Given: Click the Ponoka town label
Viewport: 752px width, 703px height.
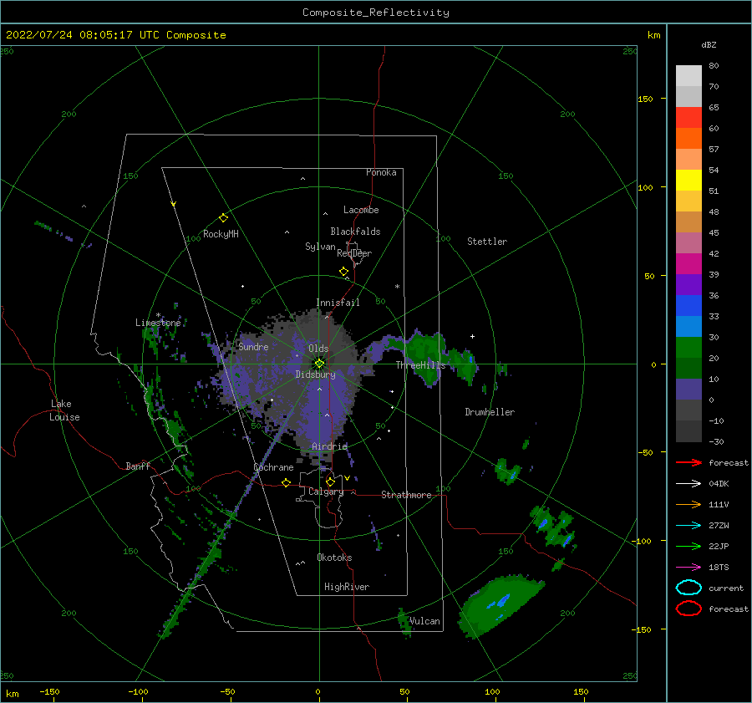Looking at the screenshot, I should coord(381,173).
